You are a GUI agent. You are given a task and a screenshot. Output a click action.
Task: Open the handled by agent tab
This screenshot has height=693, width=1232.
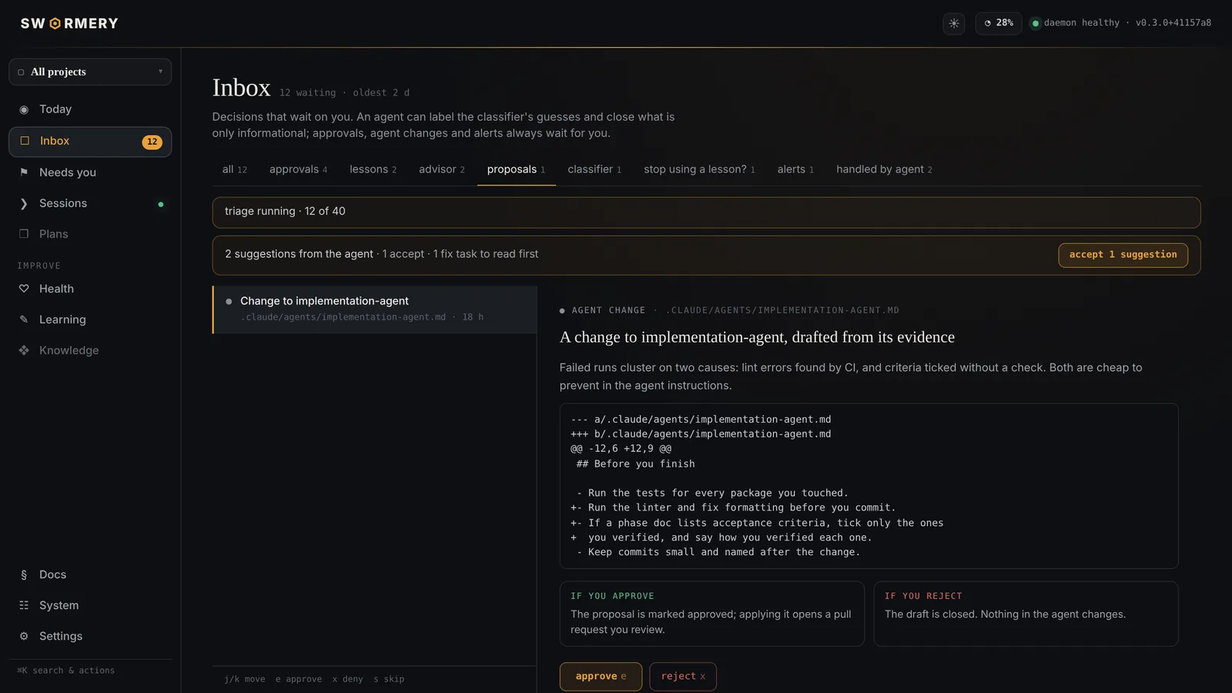click(x=884, y=169)
